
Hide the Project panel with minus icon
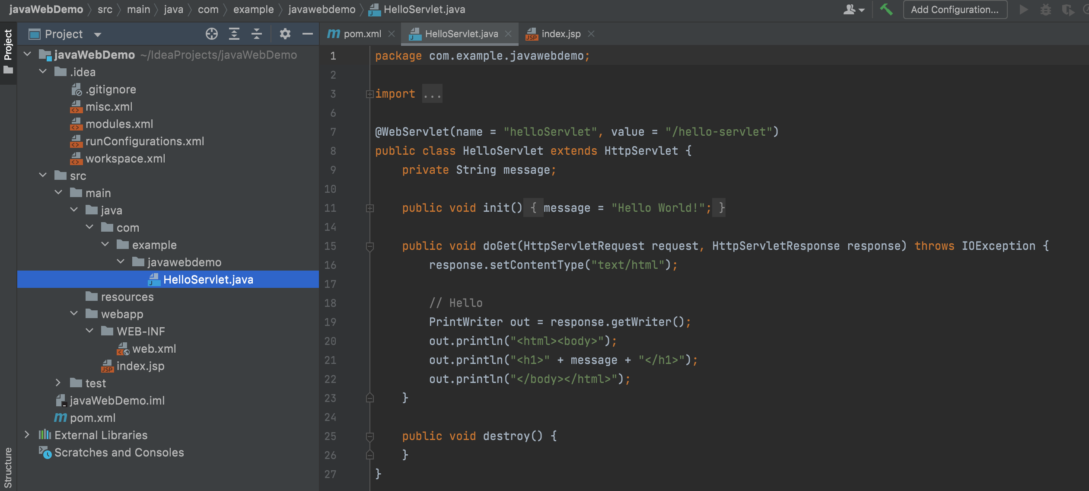tap(308, 34)
